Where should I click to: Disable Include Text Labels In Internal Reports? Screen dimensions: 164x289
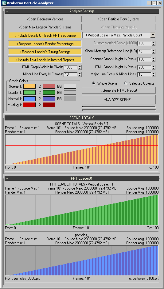pos(45,60)
